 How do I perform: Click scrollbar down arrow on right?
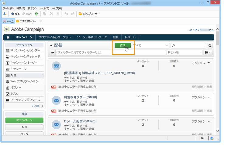point(218,131)
